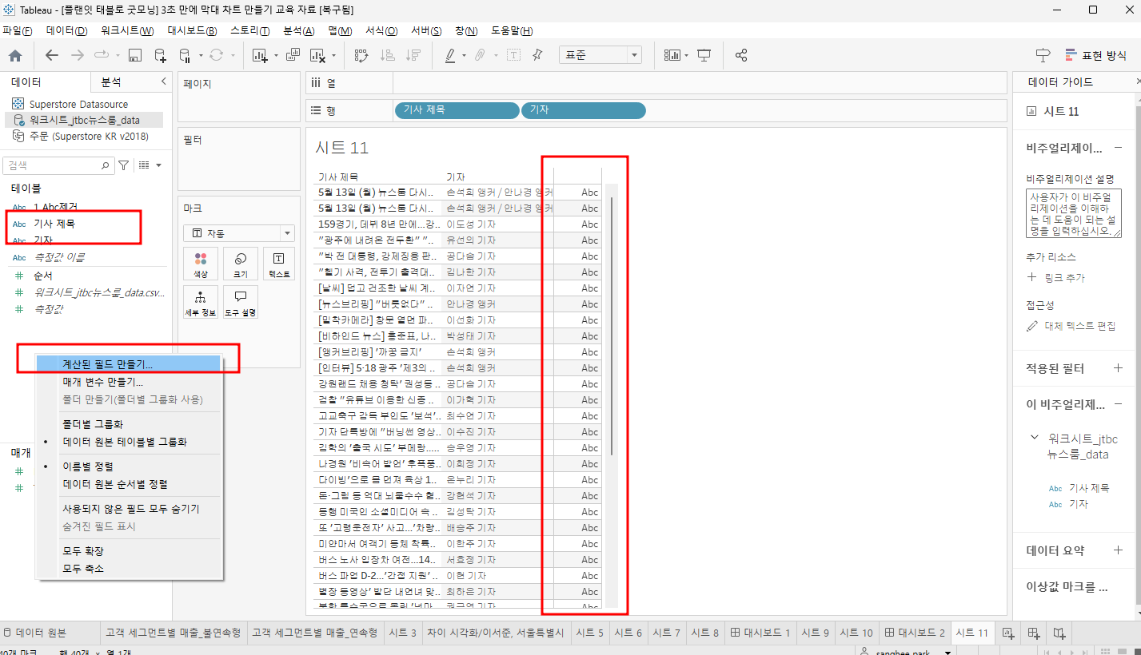Choose 계산된 필드 만들기... from context menu
The width and height of the screenshot is (1141, 655).
(129, 363)
